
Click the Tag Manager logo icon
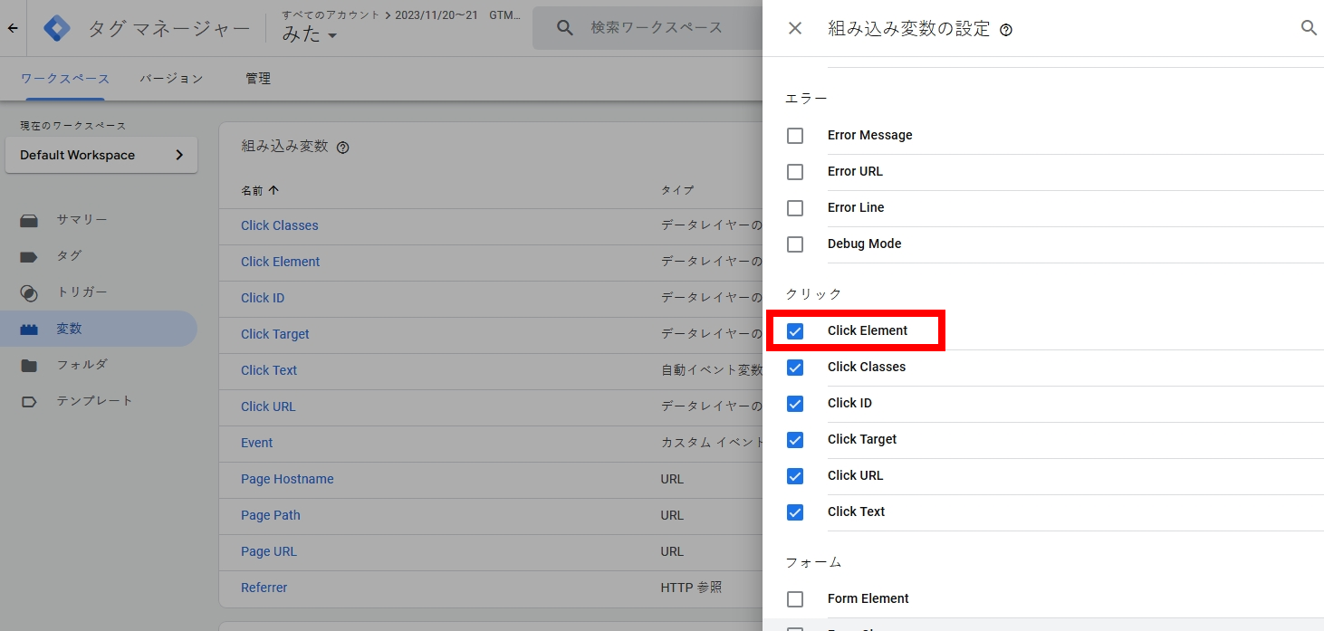click(x=57, y=29)
